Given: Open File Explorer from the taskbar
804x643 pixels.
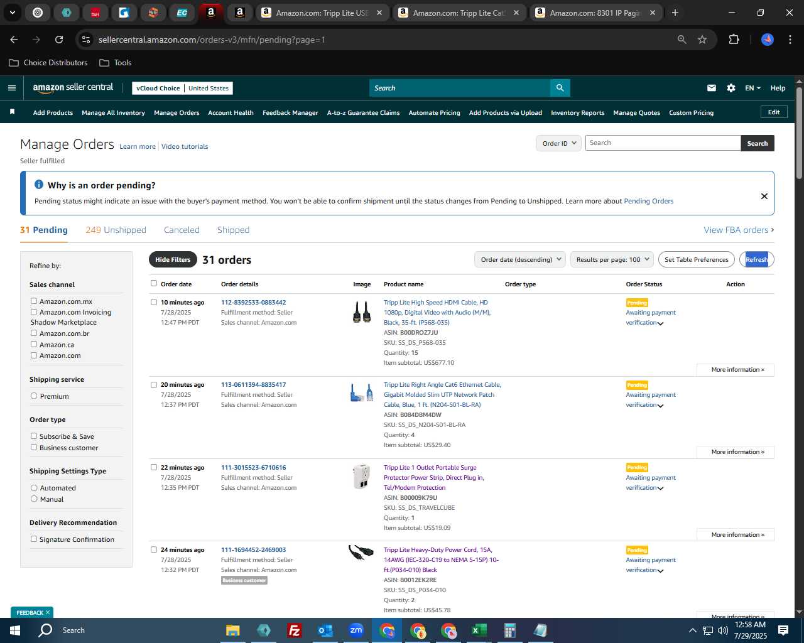Looking at the screenshot, I should click(232, 630).
